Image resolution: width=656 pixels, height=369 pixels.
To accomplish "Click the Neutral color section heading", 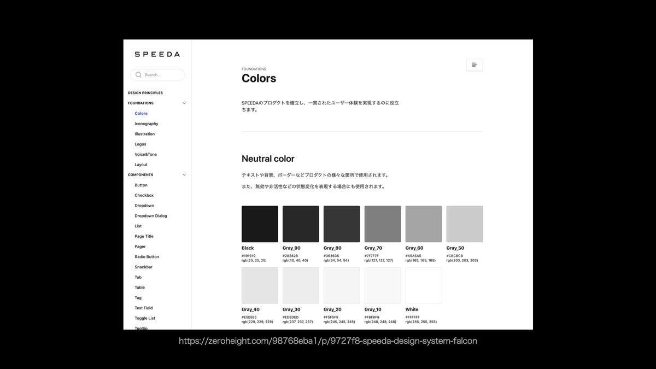I will tap(268, 159).
